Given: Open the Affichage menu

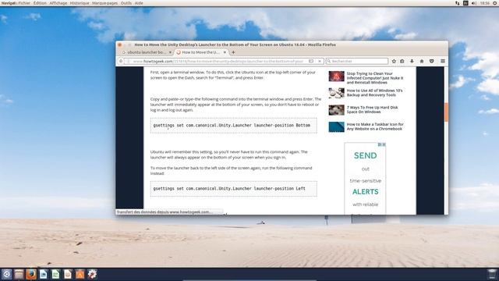Looking at the screenshot, I should [x=58, y=3].
